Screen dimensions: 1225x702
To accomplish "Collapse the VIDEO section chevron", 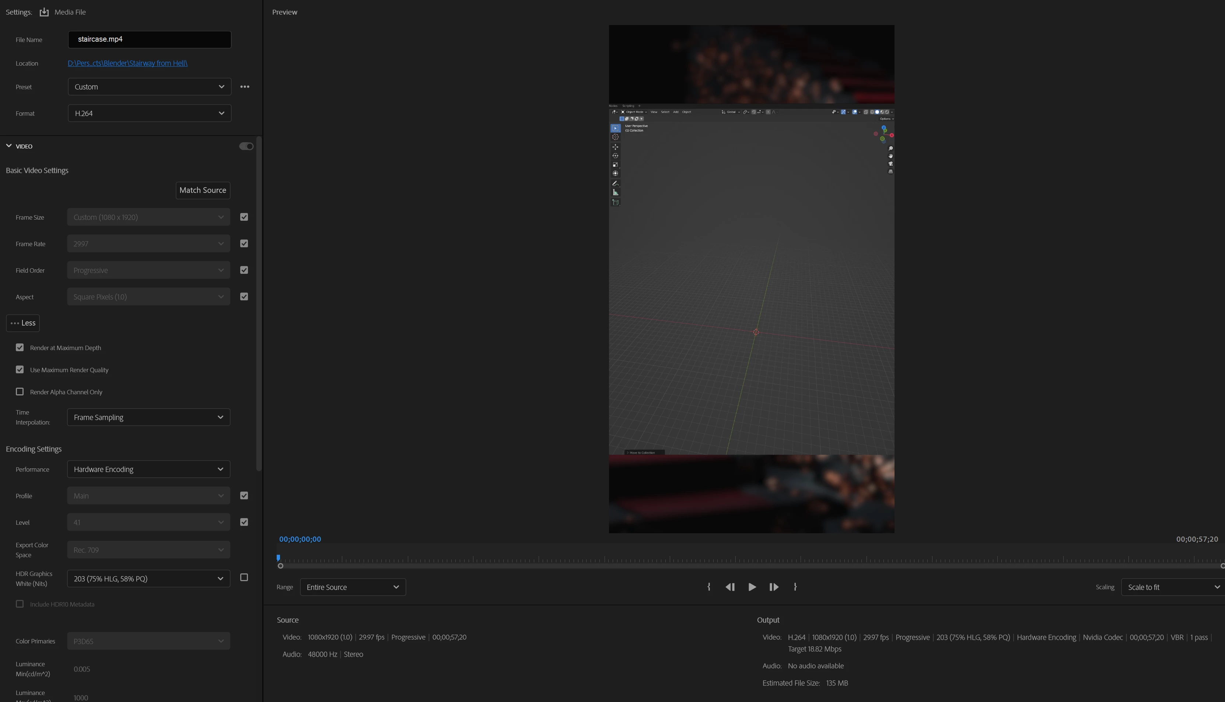I will 9,146.
